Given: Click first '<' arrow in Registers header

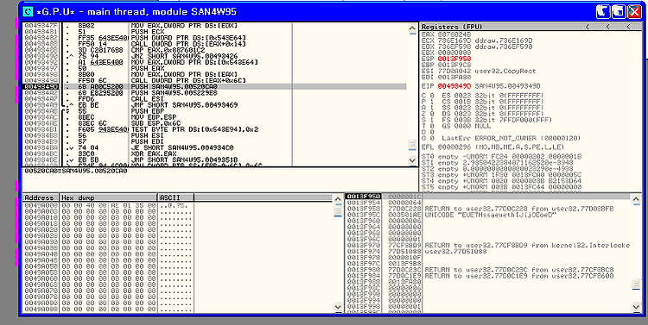Looking at the screenshot, I should (587, 27).
